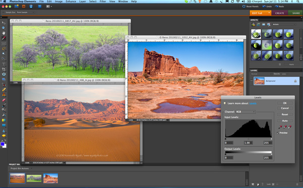This screenshot has height=188, width=303.
Task: Open the layer blend mode Normal dropdown
Action: click(261, 74)
